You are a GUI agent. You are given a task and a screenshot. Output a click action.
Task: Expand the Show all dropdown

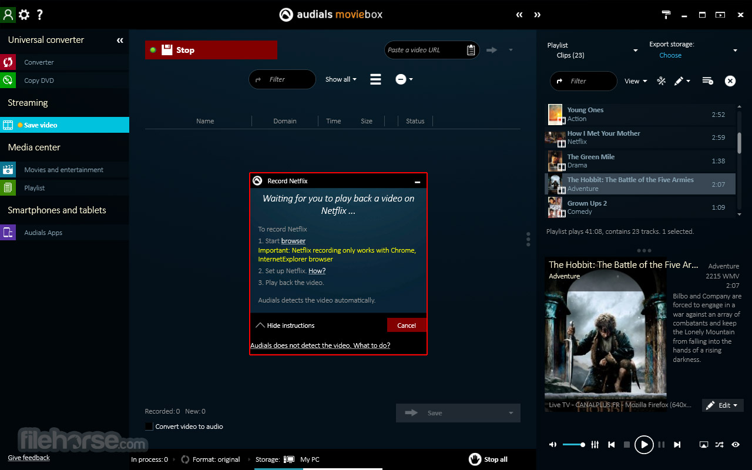(341, 79)
